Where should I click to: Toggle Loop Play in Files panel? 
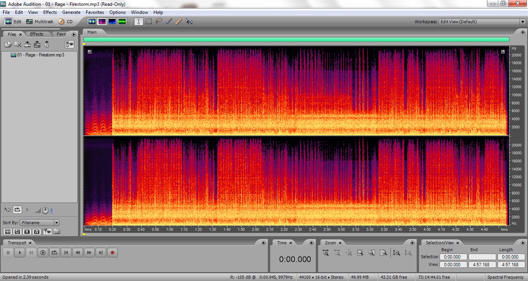click(x=17, y=210)
